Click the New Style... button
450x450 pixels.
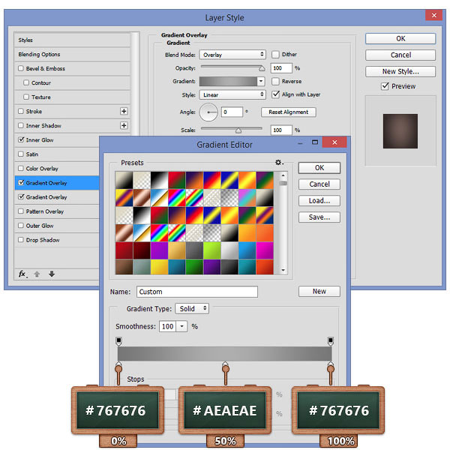click(x=400, y=71)
